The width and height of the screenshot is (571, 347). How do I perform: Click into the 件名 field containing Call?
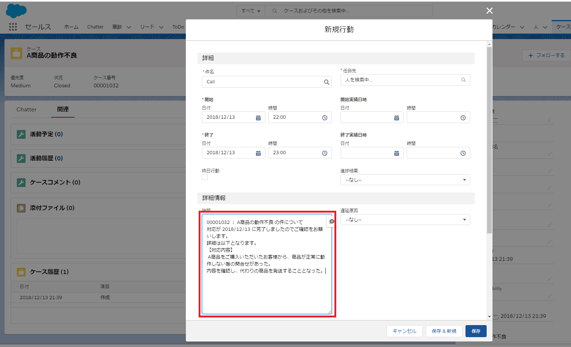pos(267,82)
